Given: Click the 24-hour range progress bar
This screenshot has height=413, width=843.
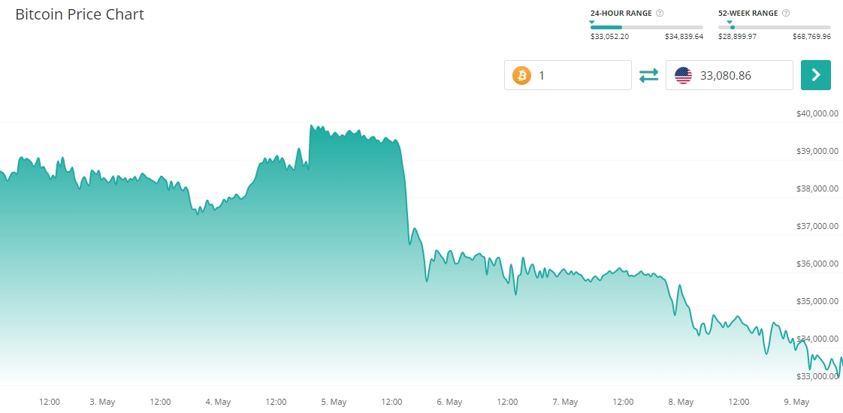Looking at the screenshot, I should coord(646,27).
